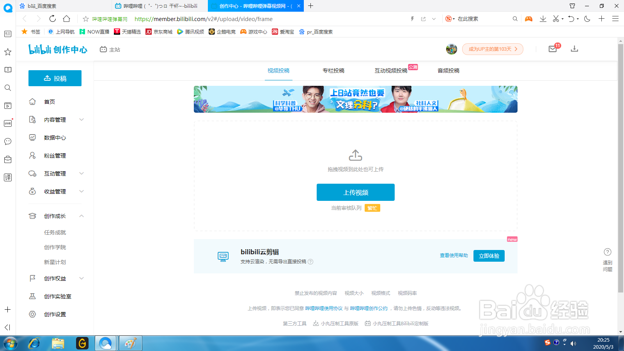Switch to the 音频投稿 tab

point(448,71)
